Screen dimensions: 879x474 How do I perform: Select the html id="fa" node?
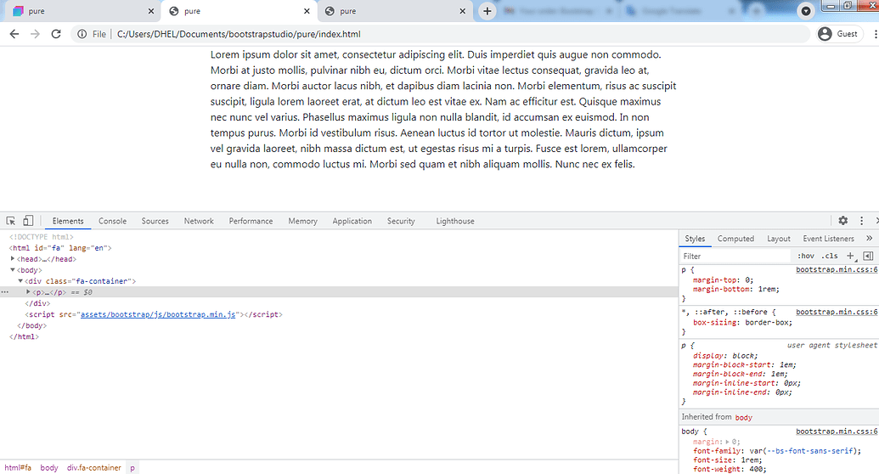[x=60, y=248]
